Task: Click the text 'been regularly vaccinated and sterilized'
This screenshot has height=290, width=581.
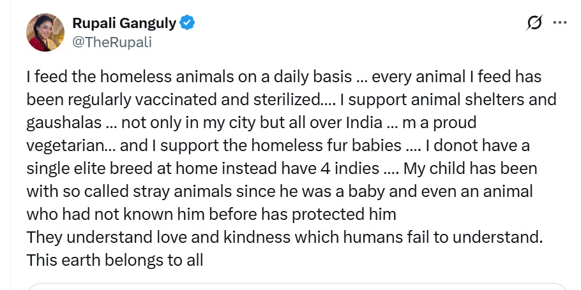Action: tap(174, 100)
